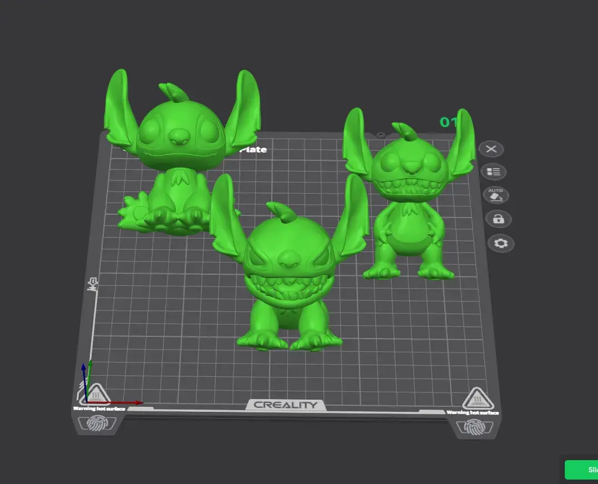Image resolution: width=598 pixels, height=484 pixels.
Task: Click the small emblem on left plate edge
Action: [92, 285]
